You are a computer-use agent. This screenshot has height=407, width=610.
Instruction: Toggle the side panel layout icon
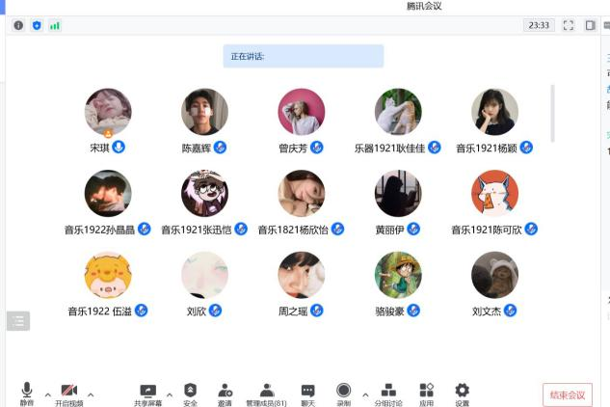coord(590,25)
